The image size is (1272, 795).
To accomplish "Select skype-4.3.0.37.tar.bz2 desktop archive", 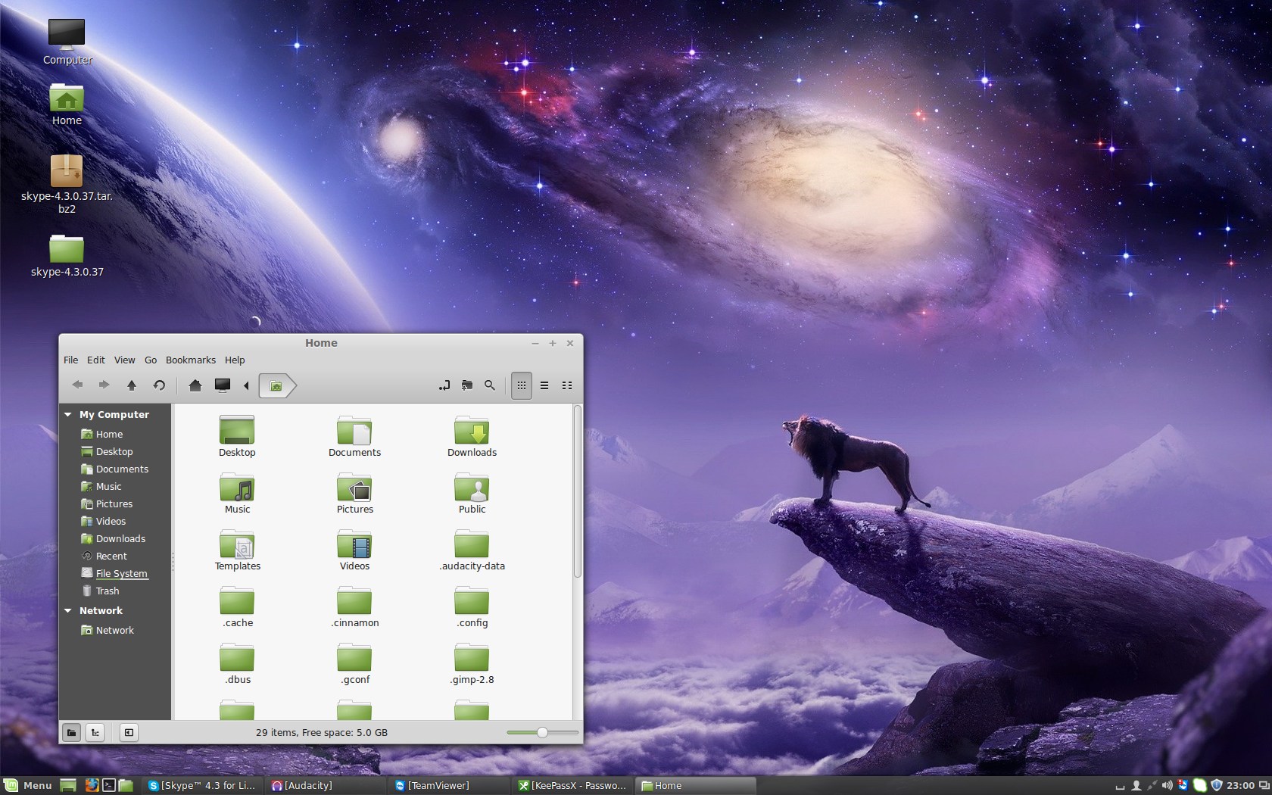I will [x=67, y=184].
